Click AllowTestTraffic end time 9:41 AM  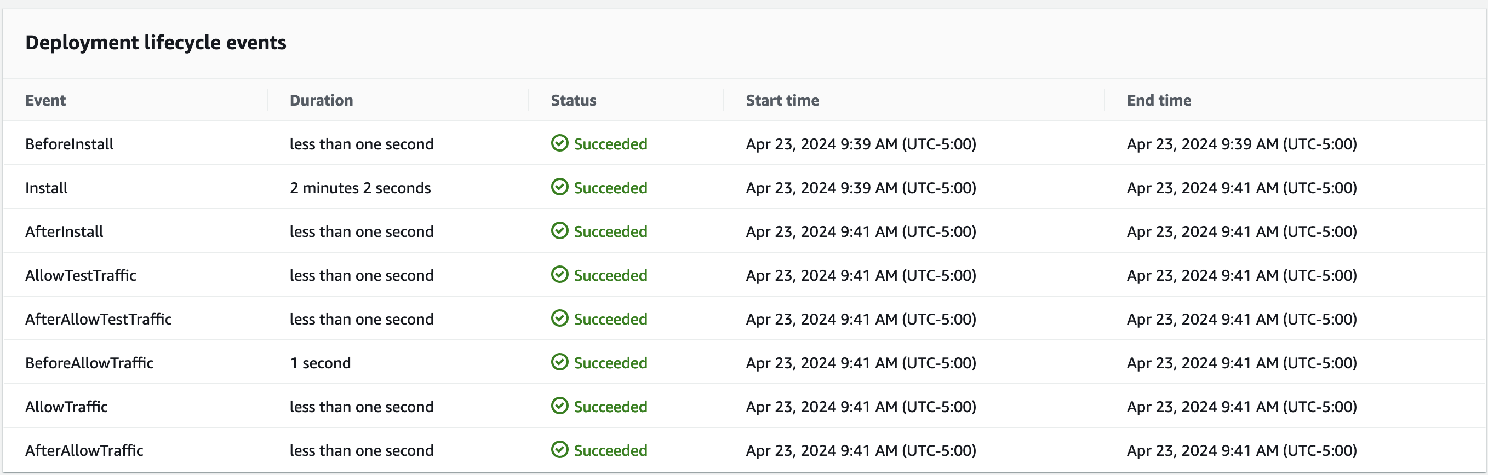(1242, 276)
